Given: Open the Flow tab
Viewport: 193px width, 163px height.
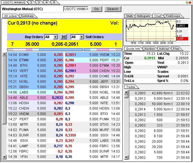Looking at the screenshot, I should pos(176,49).
